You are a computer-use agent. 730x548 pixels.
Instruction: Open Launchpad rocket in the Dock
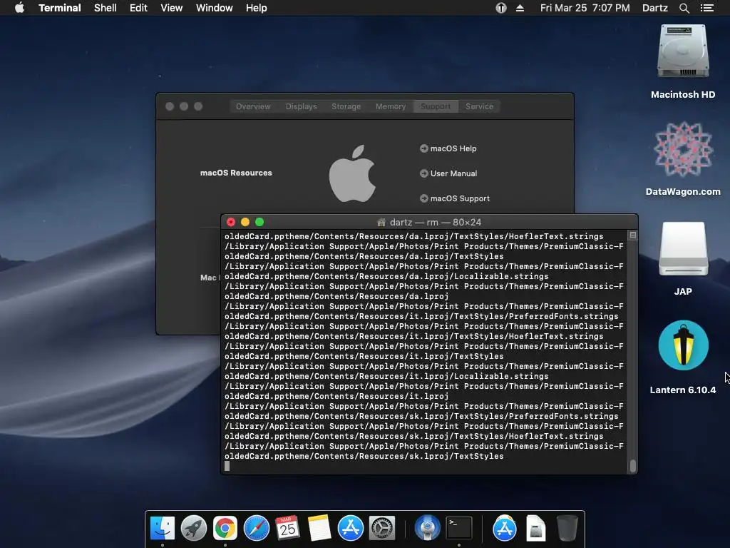point(194,529)
